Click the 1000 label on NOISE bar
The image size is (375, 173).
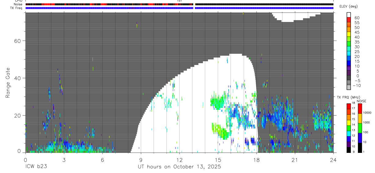tap(367, 123)
